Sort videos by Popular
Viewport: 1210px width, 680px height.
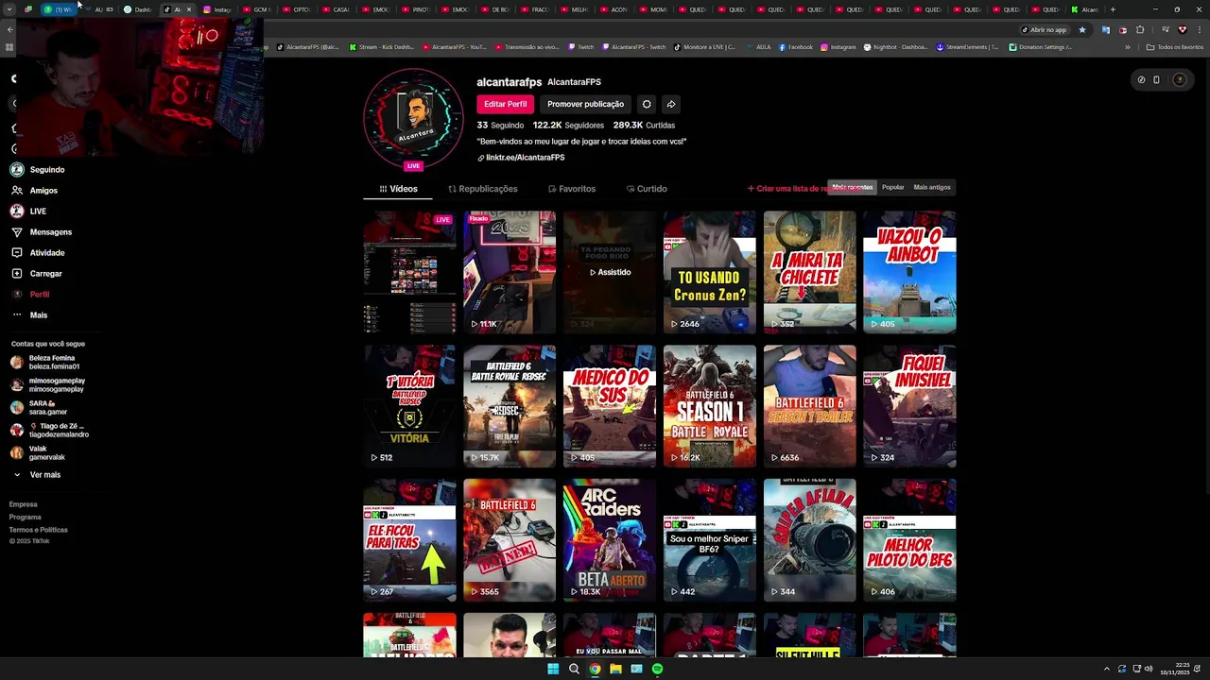coord(893,187)
